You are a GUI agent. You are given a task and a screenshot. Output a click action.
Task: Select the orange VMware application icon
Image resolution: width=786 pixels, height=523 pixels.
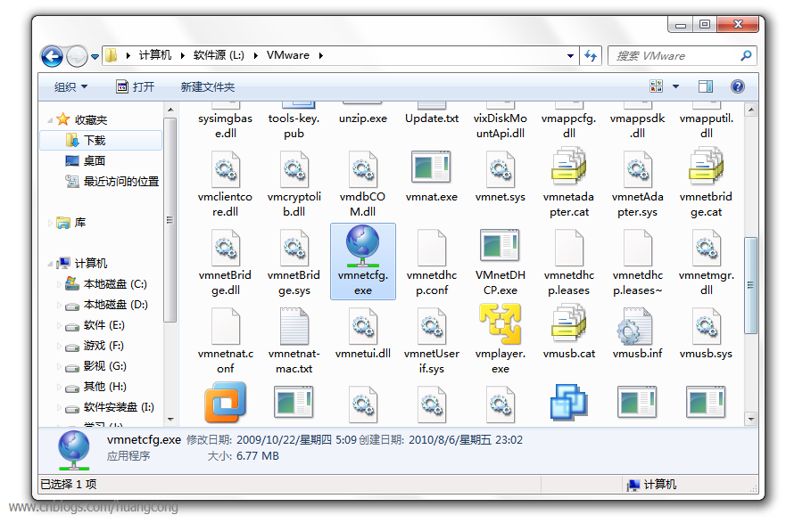click(x=226, y=402)
